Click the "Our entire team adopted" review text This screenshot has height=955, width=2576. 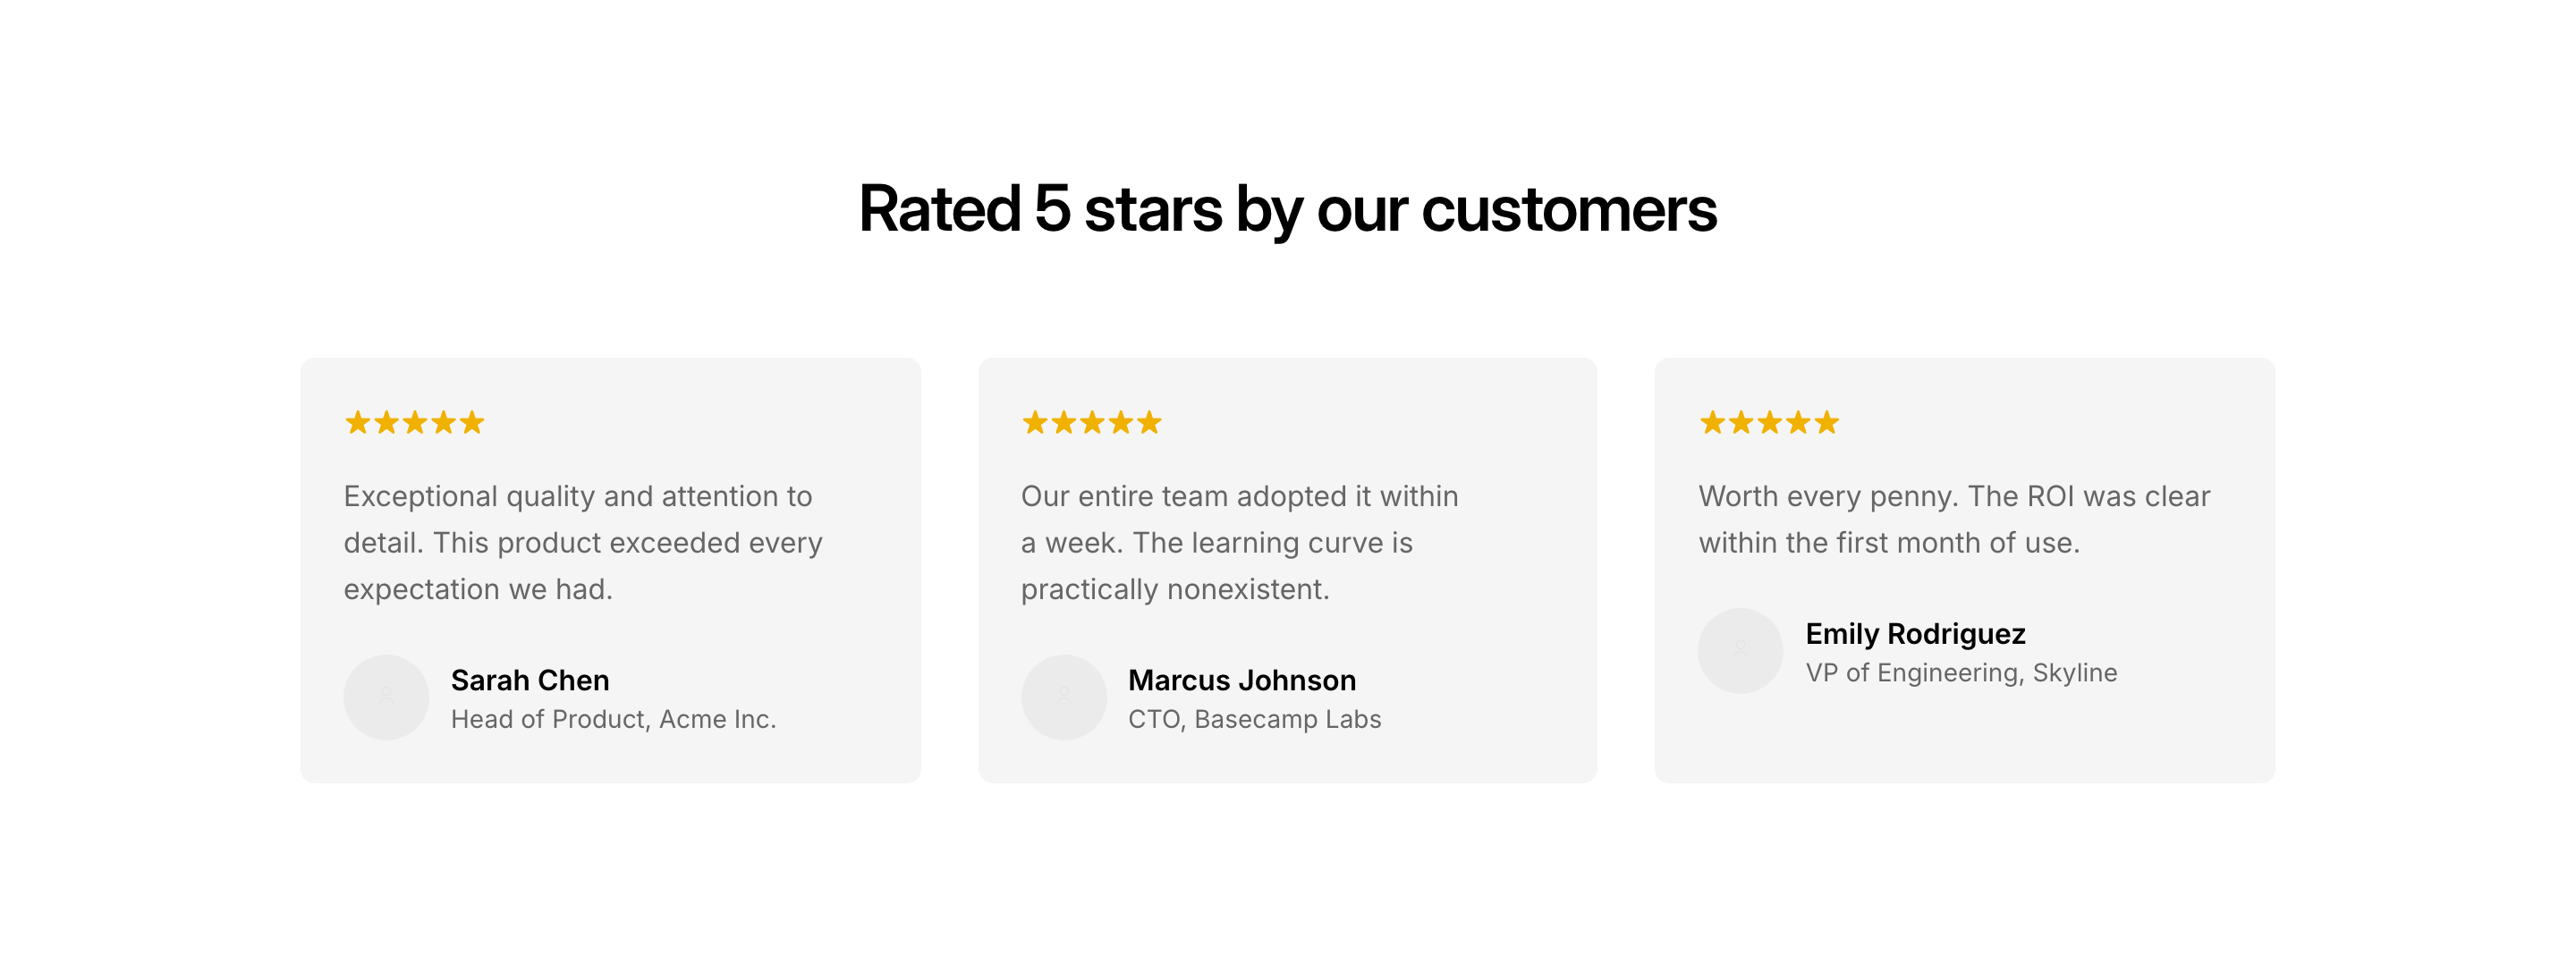click(x=1239, y=542)
